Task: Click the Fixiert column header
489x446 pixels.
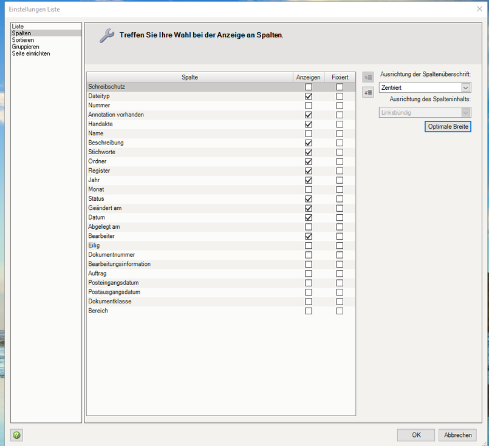Action: 340,77
